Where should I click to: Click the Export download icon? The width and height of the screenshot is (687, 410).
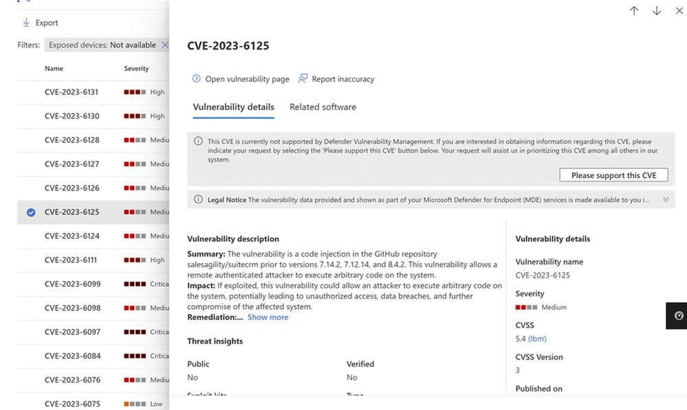26,22
